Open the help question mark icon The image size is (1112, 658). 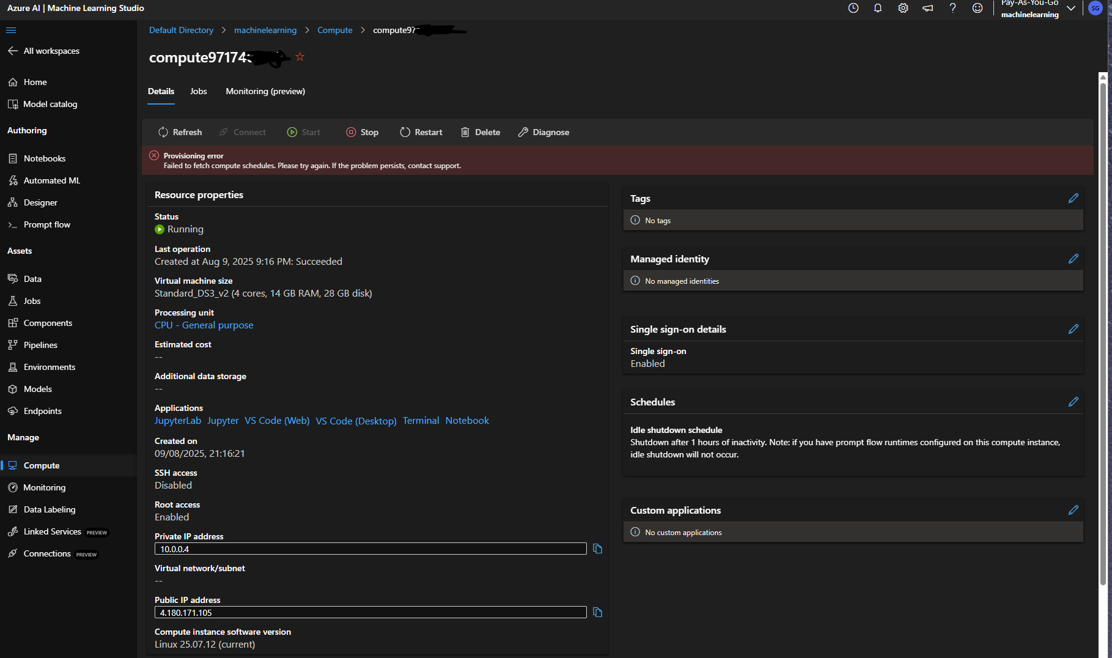point(952,8)
